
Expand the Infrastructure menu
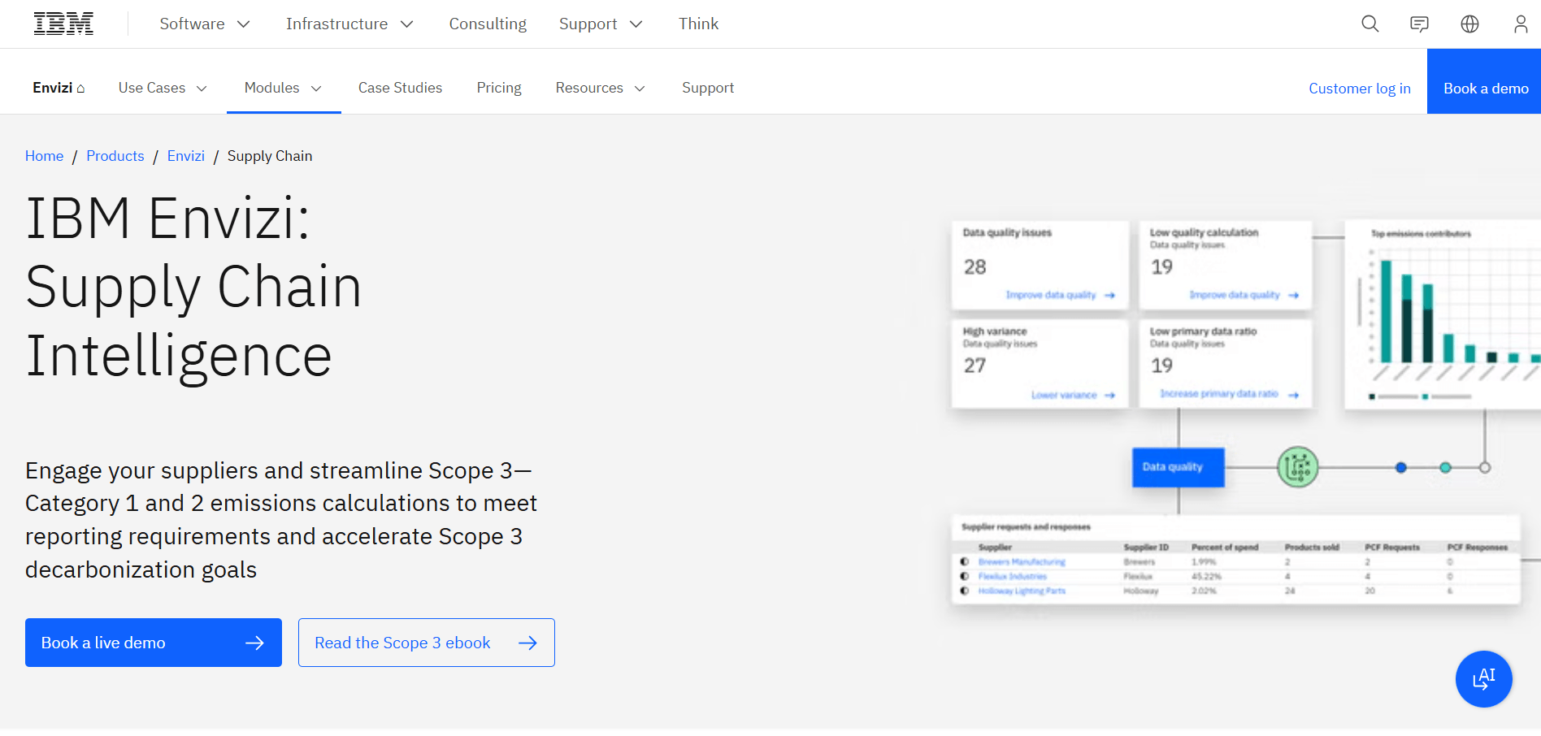[349, 24]
